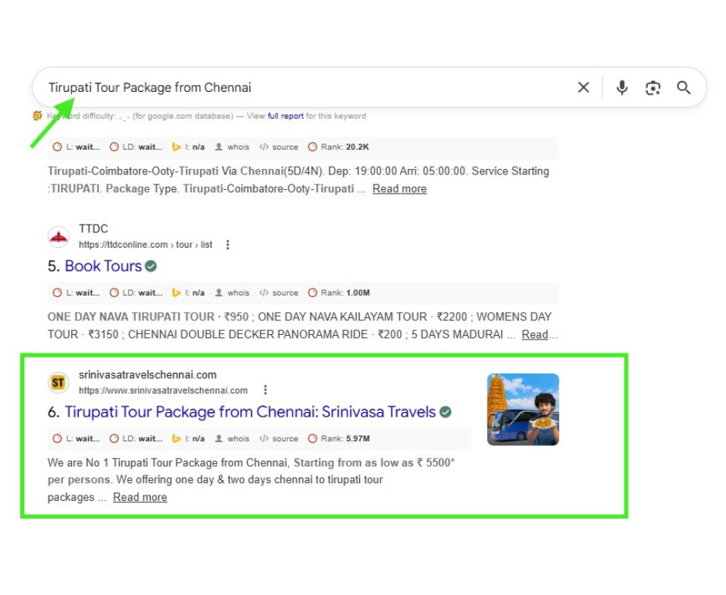
Task: Click L: wait in the Rank 20.2K bar
Action: [76, 147]
